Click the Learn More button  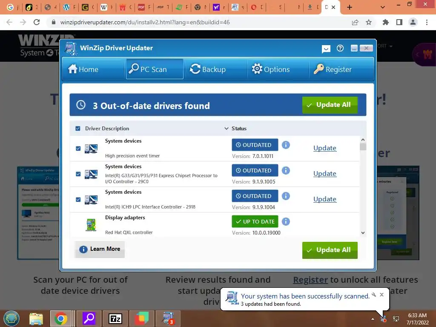[x=100, y=249]
